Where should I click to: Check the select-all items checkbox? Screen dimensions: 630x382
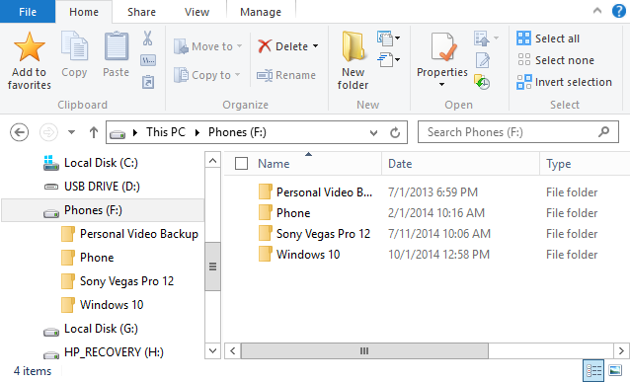(241, 164)
